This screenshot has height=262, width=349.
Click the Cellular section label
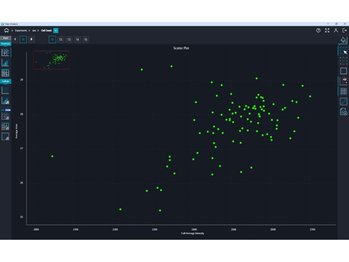coord(6,81)
